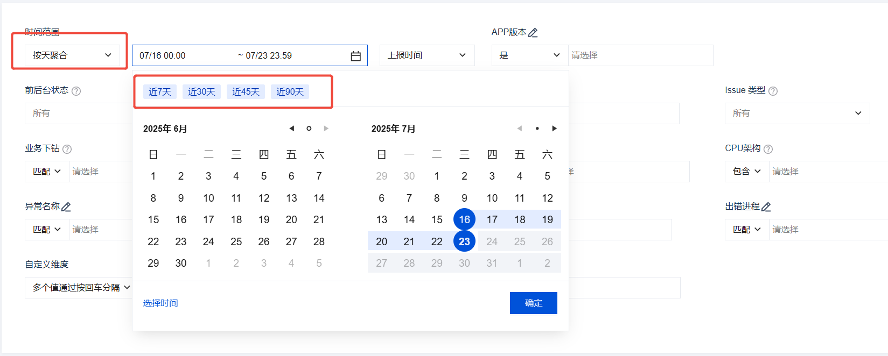Select the 近7天 quick range
This screenshot has height=356, width=888.
coord(160,92)
